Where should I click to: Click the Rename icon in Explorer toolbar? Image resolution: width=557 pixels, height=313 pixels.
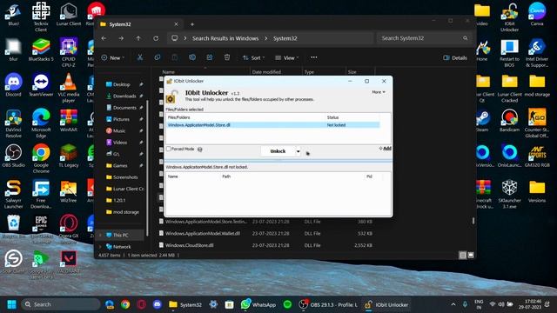coord(192,57)
